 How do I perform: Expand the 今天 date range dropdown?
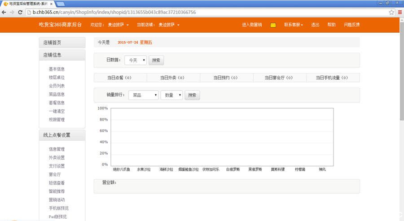point(136,60)
